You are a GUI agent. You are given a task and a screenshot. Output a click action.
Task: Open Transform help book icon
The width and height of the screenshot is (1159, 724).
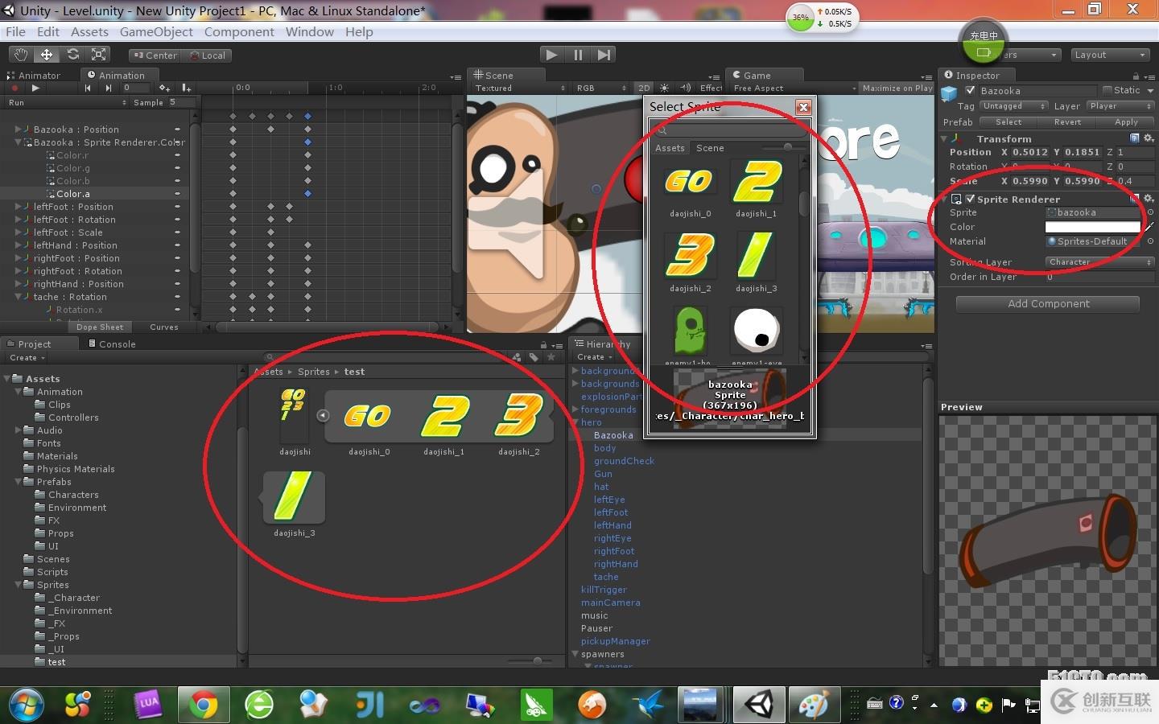[x=1135, y=138]
